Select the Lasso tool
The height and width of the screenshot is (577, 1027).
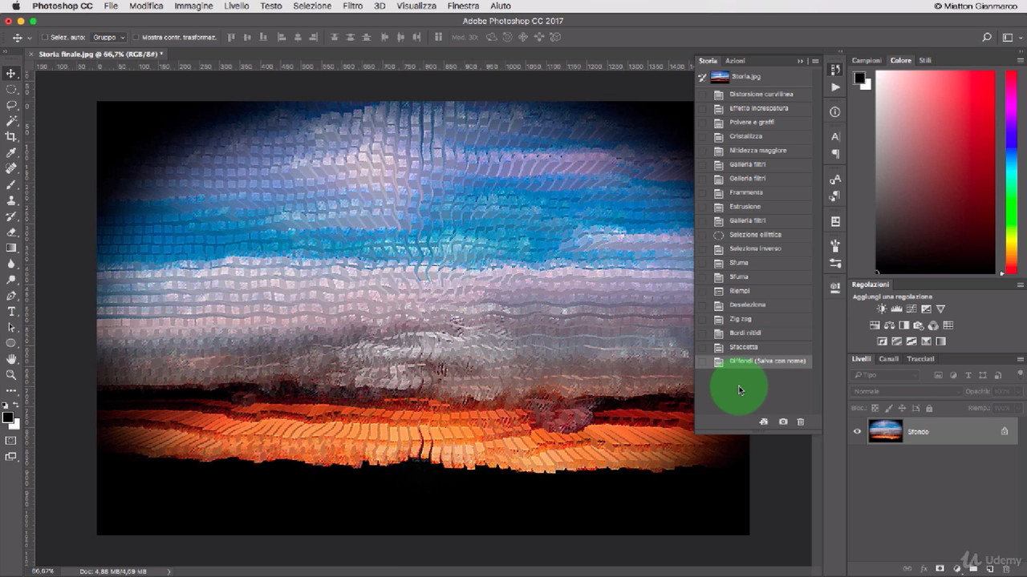click(11, 105)
